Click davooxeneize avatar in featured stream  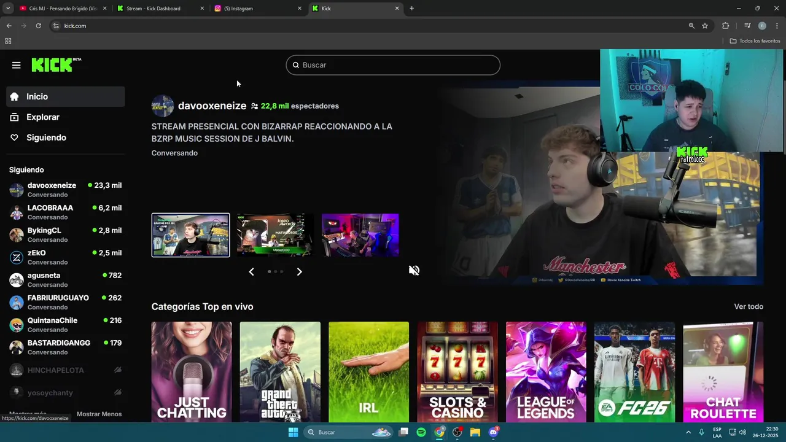(x=163, y=106)
